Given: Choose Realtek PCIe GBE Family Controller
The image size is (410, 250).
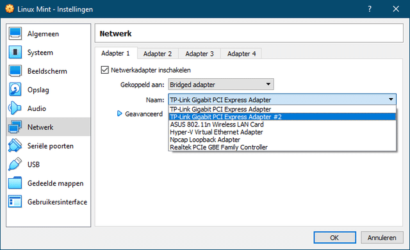Looking at the screenshot, I should tap(282, 147).
